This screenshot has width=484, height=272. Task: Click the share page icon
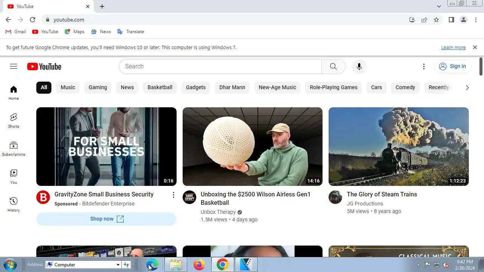point(424,20)
